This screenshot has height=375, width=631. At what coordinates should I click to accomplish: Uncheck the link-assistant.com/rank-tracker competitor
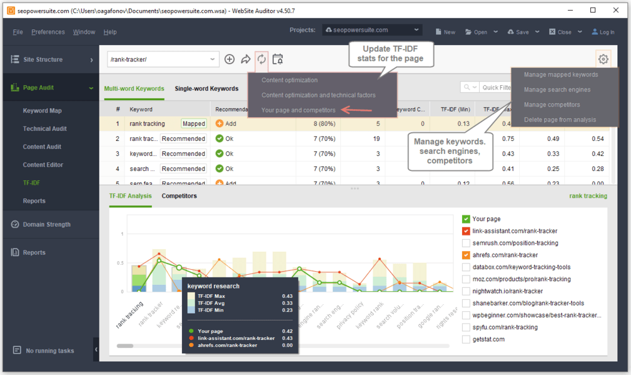[466, 231]
